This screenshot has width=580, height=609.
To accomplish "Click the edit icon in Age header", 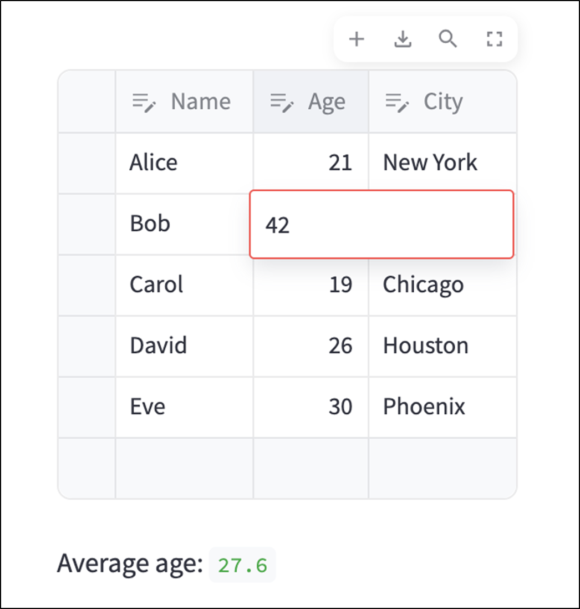I will (x=282, y=102).
